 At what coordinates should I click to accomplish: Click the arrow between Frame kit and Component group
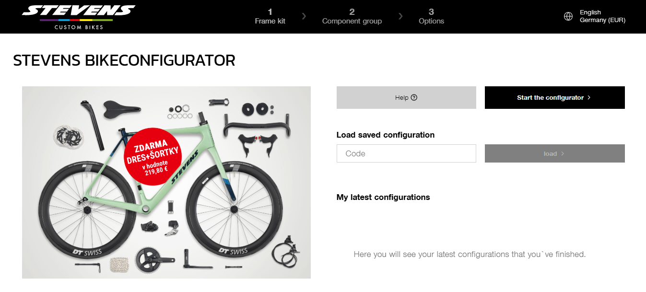coord(304,16)
